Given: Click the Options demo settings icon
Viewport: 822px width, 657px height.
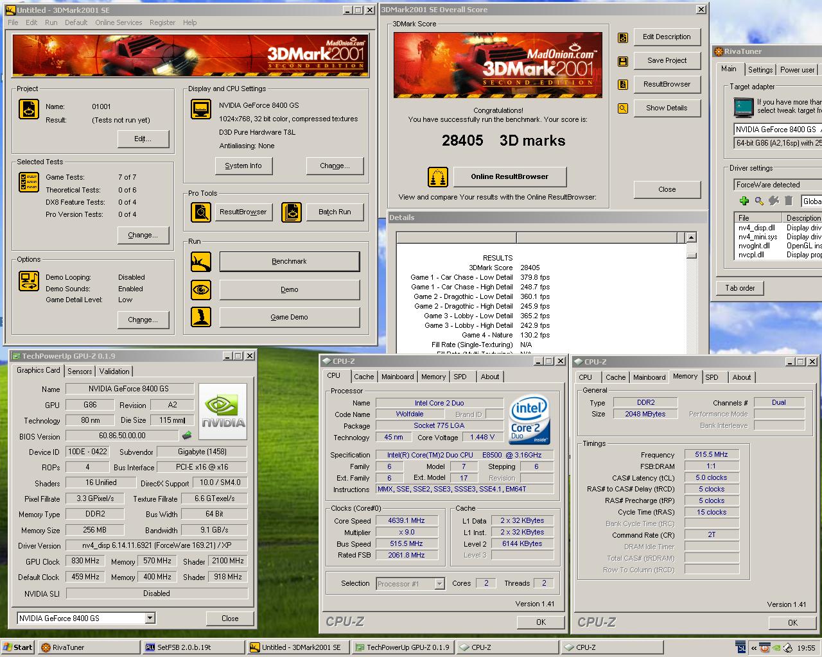Looking at the screenshot, I should (x=28, y=281).
